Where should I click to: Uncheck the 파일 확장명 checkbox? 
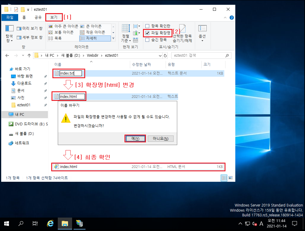[147, 33]
